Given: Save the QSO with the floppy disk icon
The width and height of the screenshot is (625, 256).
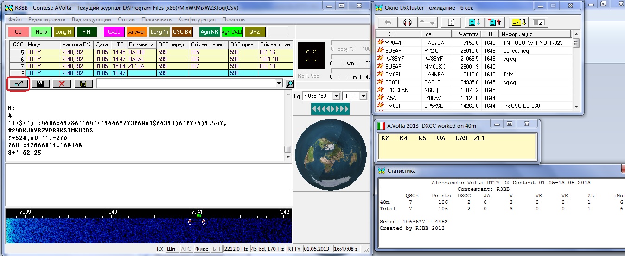Looking at the screenshot, I should tap(83, 84).
